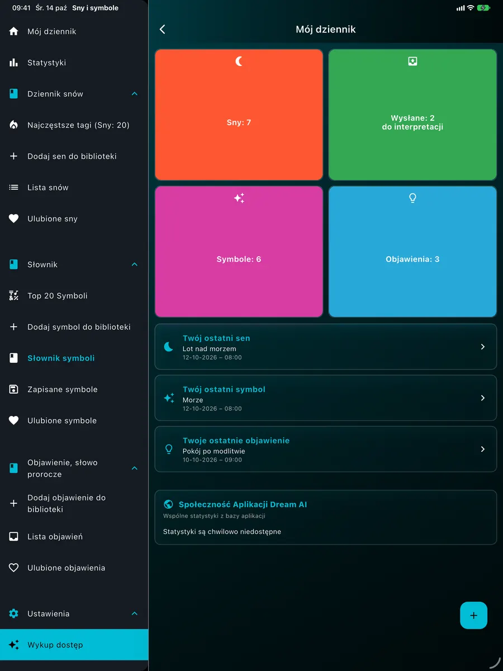The height and width of the screenshot is (671, 503).
Task: Click the sparkles icon on the pink Symbole card
Action: point(239,198)
